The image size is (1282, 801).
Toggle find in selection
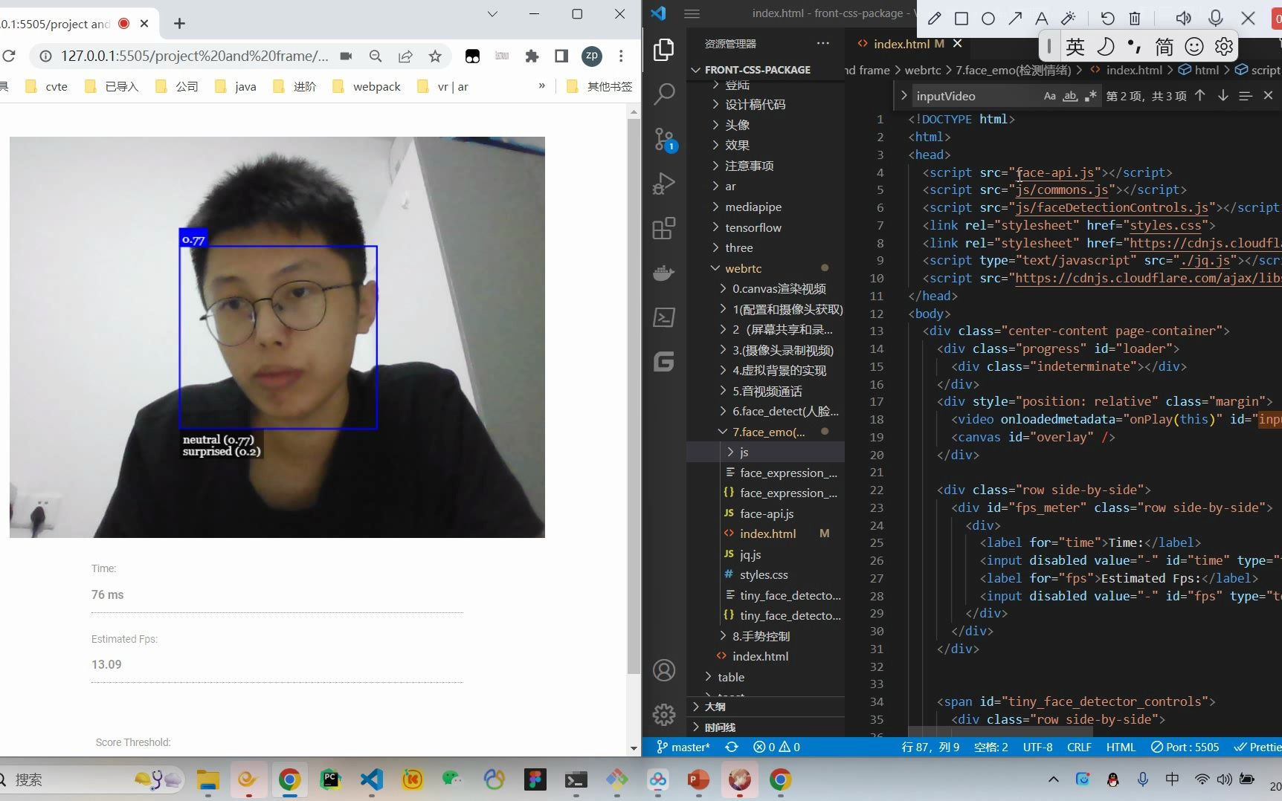coord(1246,96)
